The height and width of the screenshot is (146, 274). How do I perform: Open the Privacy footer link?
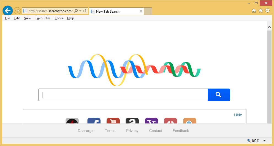tap(132, 131)
